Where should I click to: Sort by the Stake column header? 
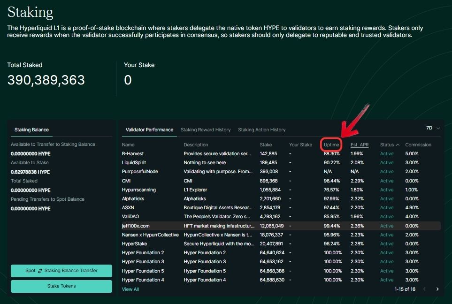point(266,144)
